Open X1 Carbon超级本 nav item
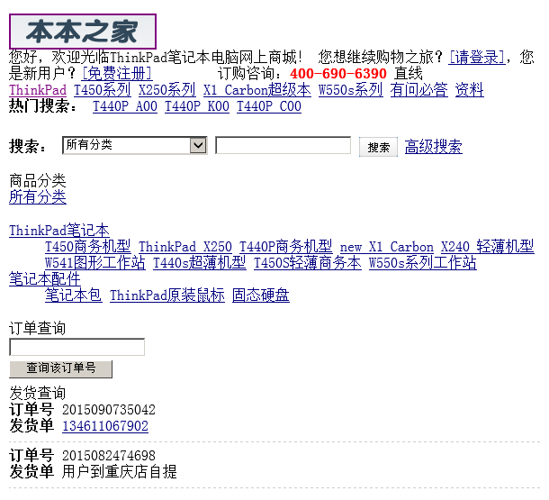Viewport: 549px width, 500px height. (x=257, y=90)
